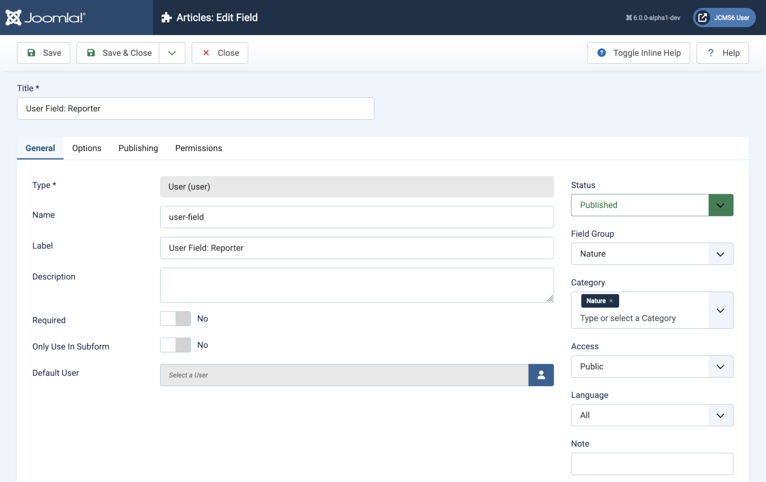Enable the Required toggle
Screen dimensions: 766x482
point(175,319)
